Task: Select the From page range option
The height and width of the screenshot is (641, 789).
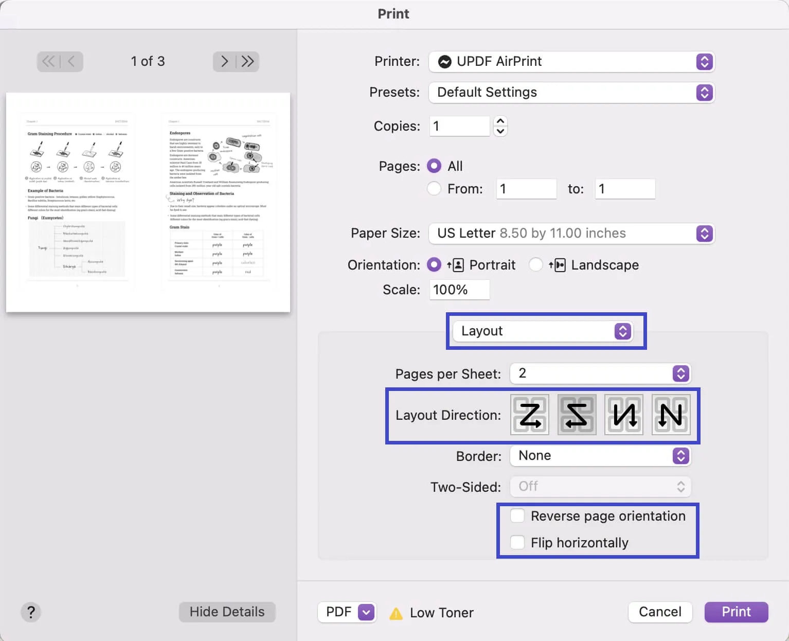Action: [434, 189]
